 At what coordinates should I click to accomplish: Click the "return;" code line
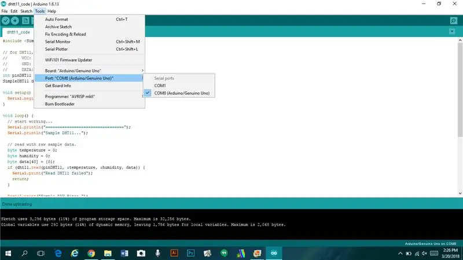20,179
